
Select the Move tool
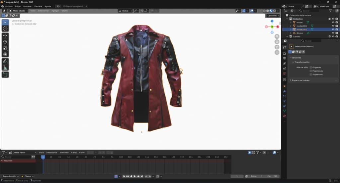coord(5,35)
